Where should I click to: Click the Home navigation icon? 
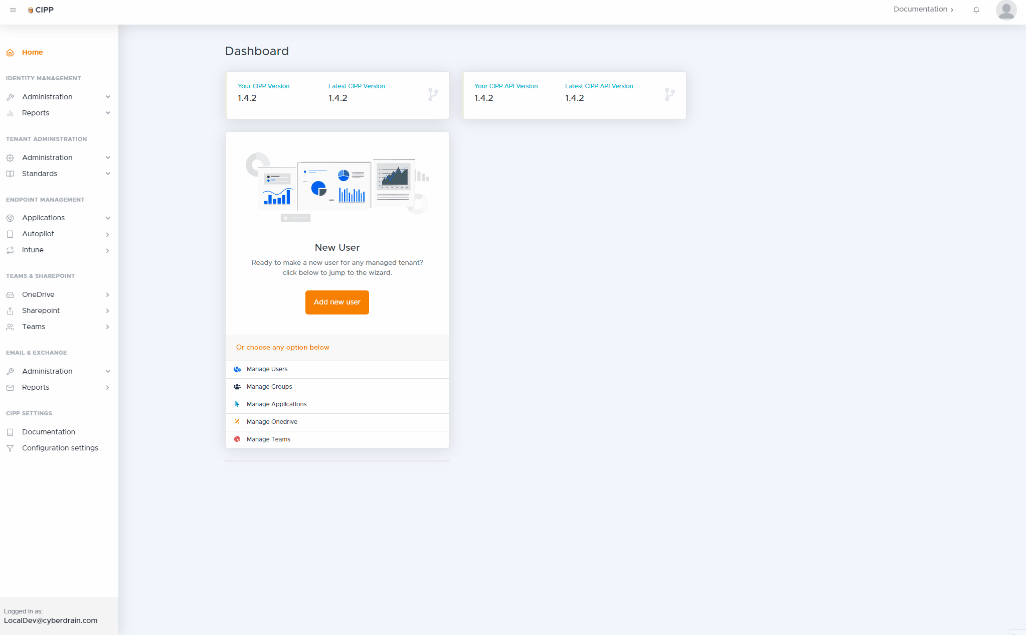coord(10,52)
